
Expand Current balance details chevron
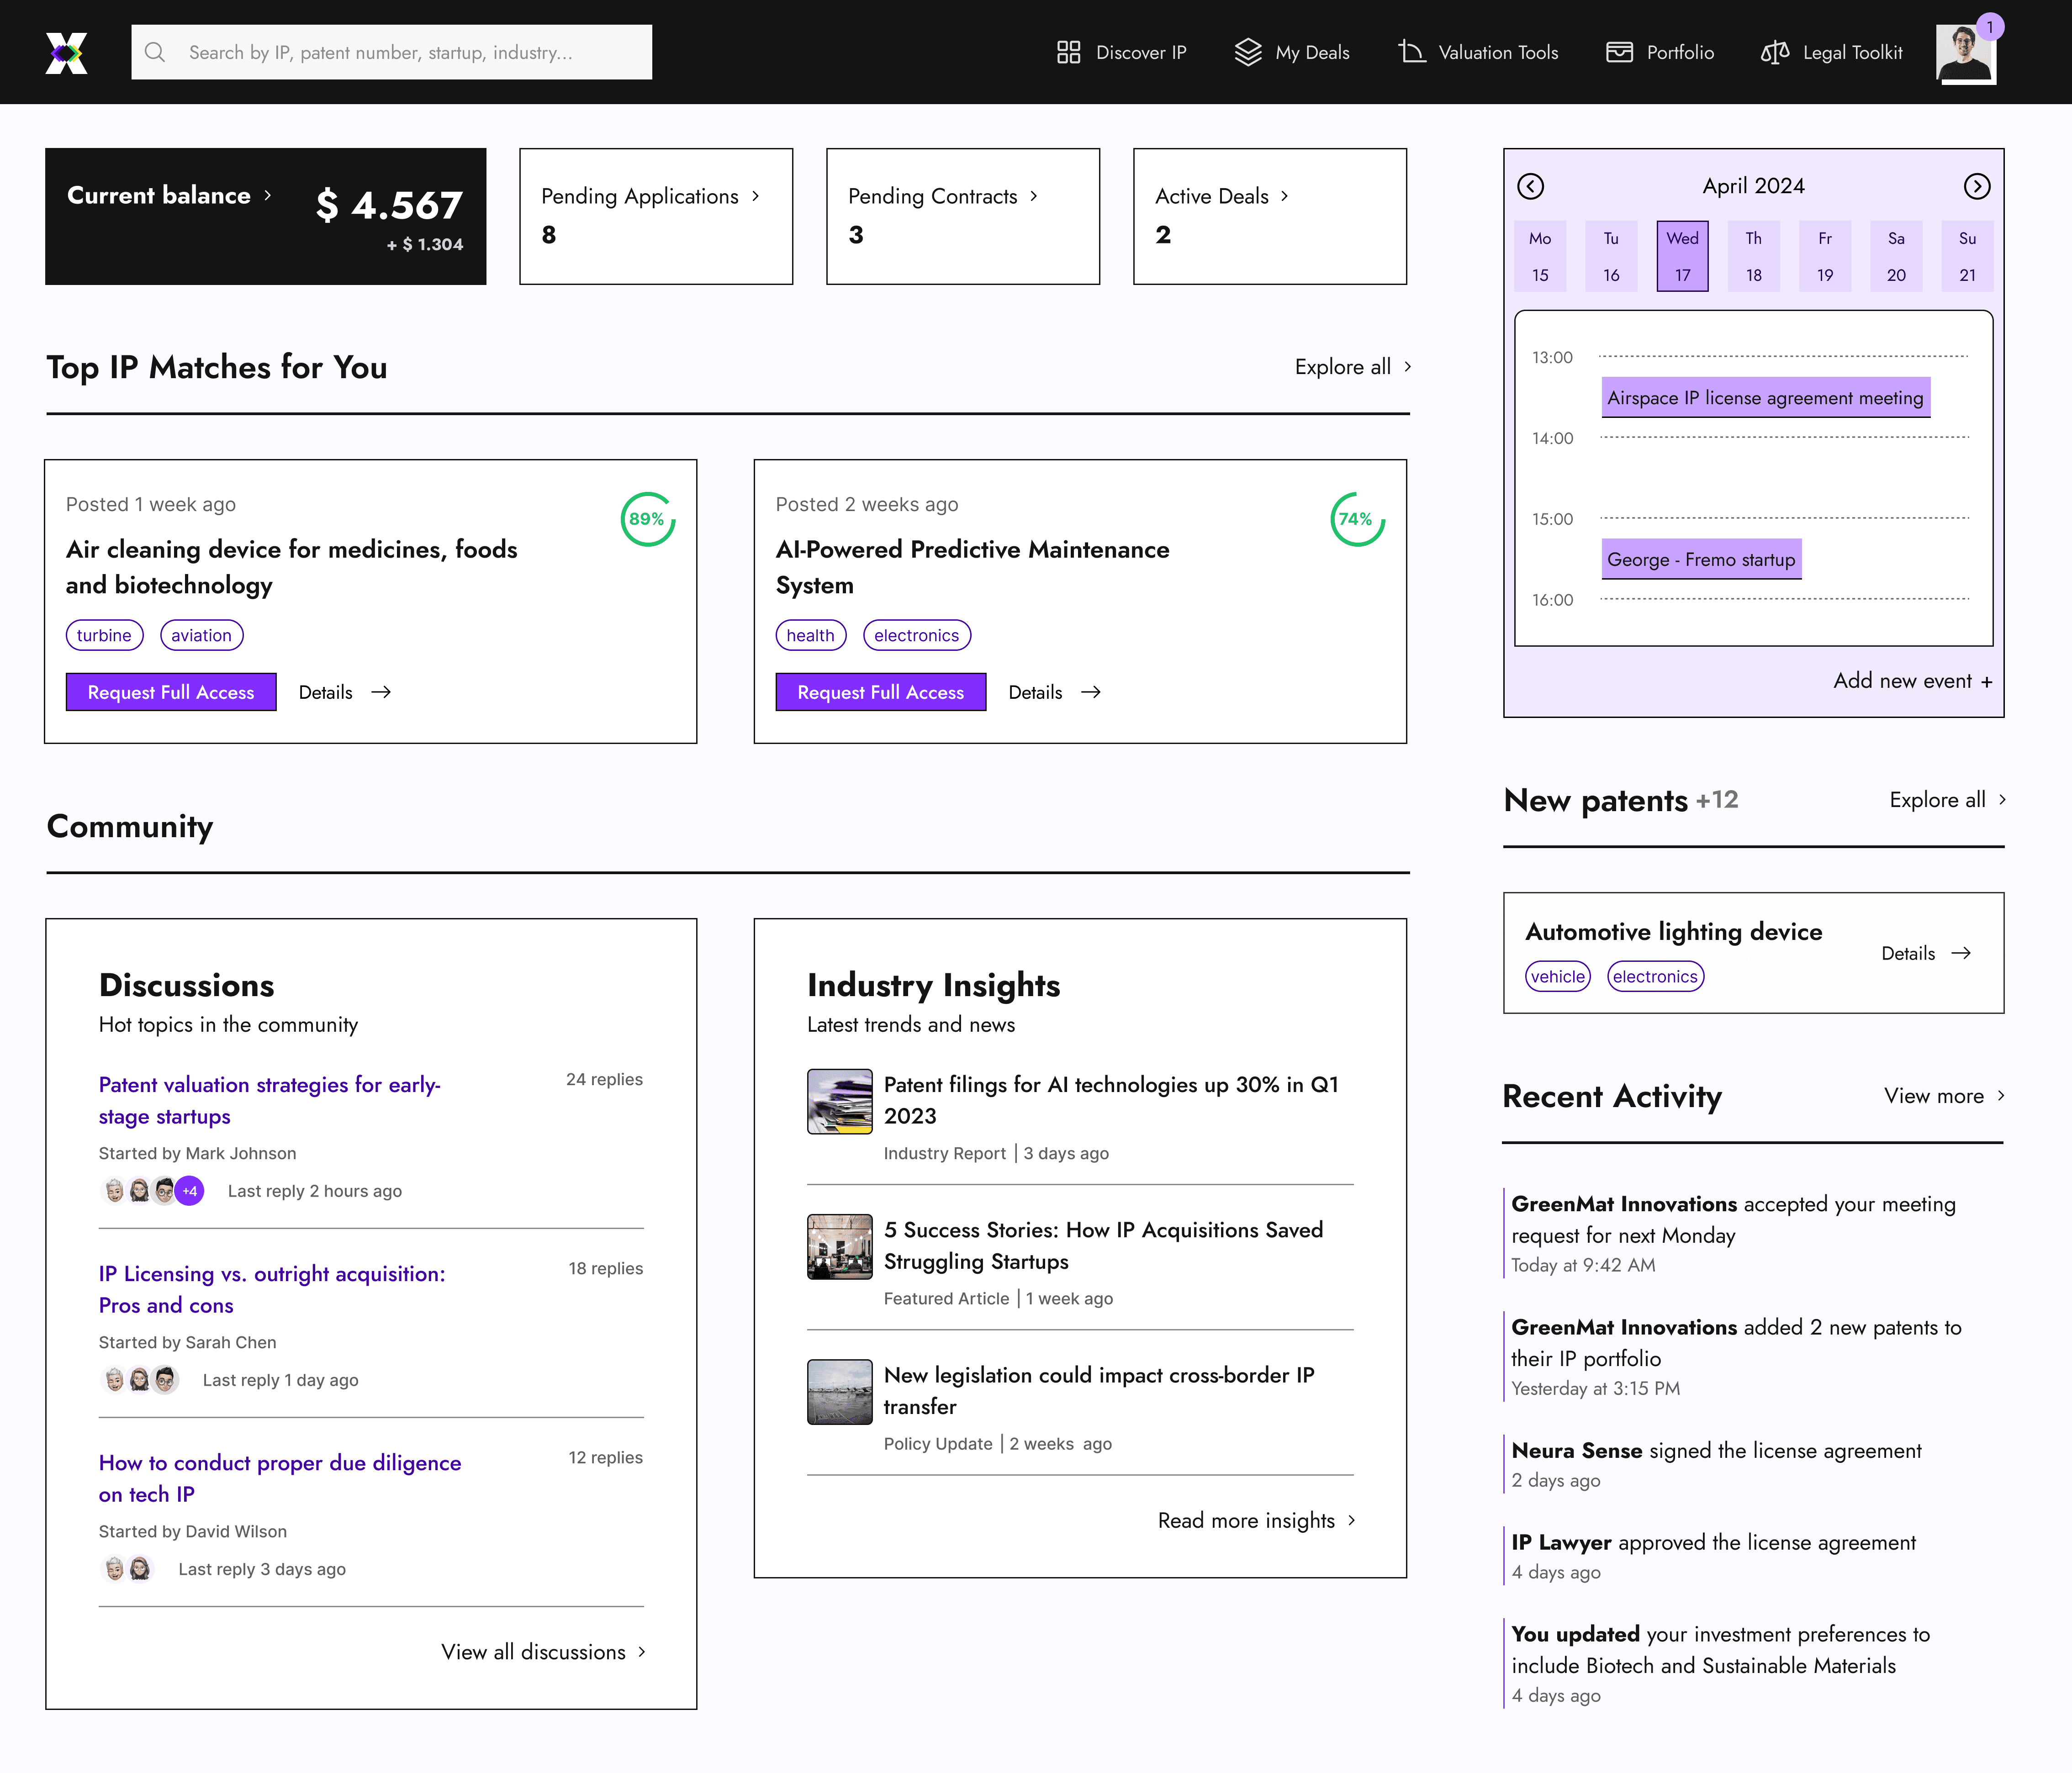point(268,196)
